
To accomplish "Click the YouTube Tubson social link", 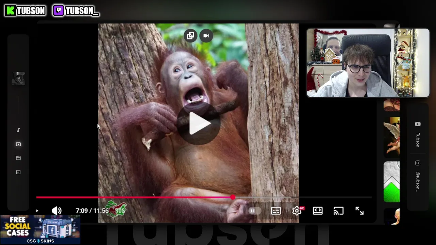I will (418, 135).
